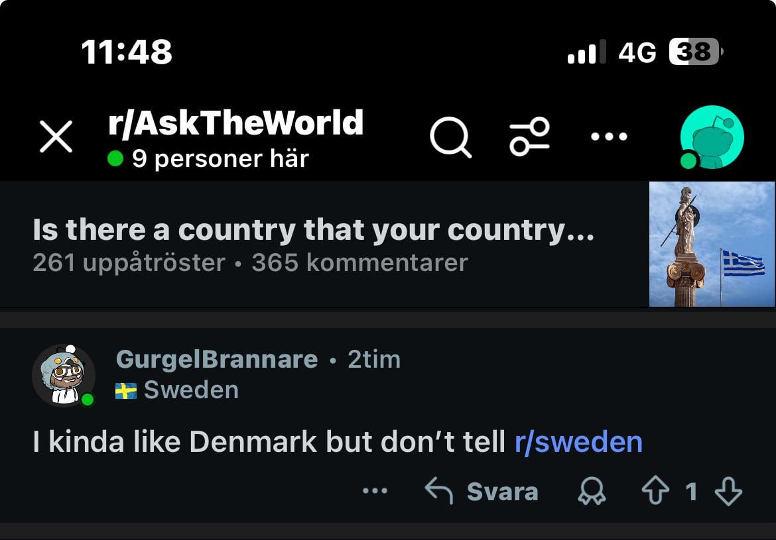This screenshot has width=776, height=540.
Task: Open the search magnifier icon
Action: click(x=450, y=138)
